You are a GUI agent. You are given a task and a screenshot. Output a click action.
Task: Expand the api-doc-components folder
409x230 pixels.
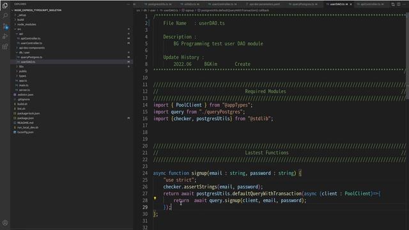[31, 48]
